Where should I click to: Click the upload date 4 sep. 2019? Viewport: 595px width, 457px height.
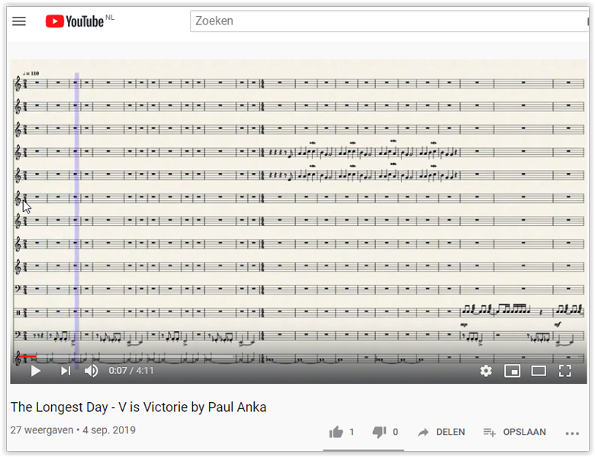(x=109, y=430)
